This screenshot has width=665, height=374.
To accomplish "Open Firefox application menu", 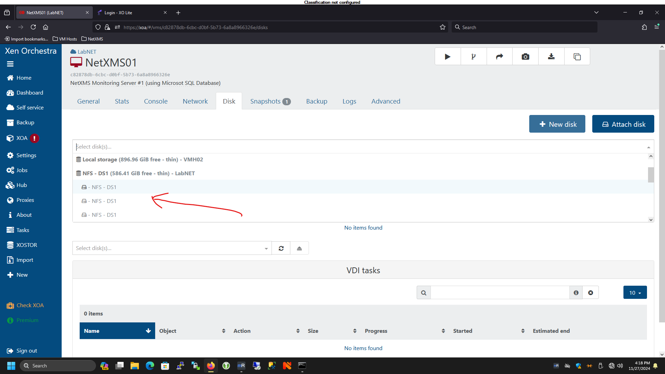I will (x=657, y=27).
